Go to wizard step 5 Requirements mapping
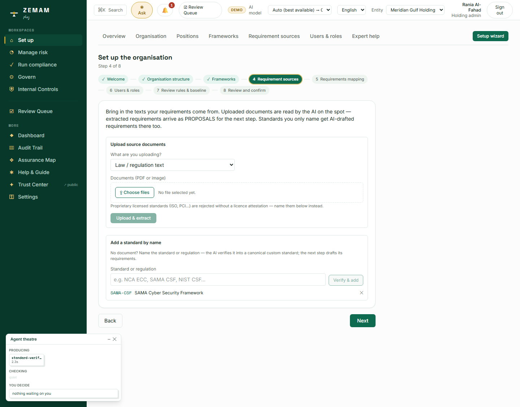 [340, 79]
